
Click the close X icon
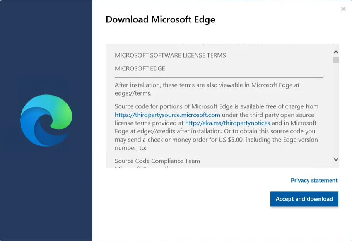coord(343,9)
